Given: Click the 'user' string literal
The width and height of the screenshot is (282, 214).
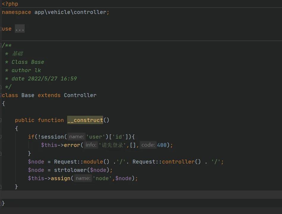Looking at the screenshot, I should pos(95,137).
